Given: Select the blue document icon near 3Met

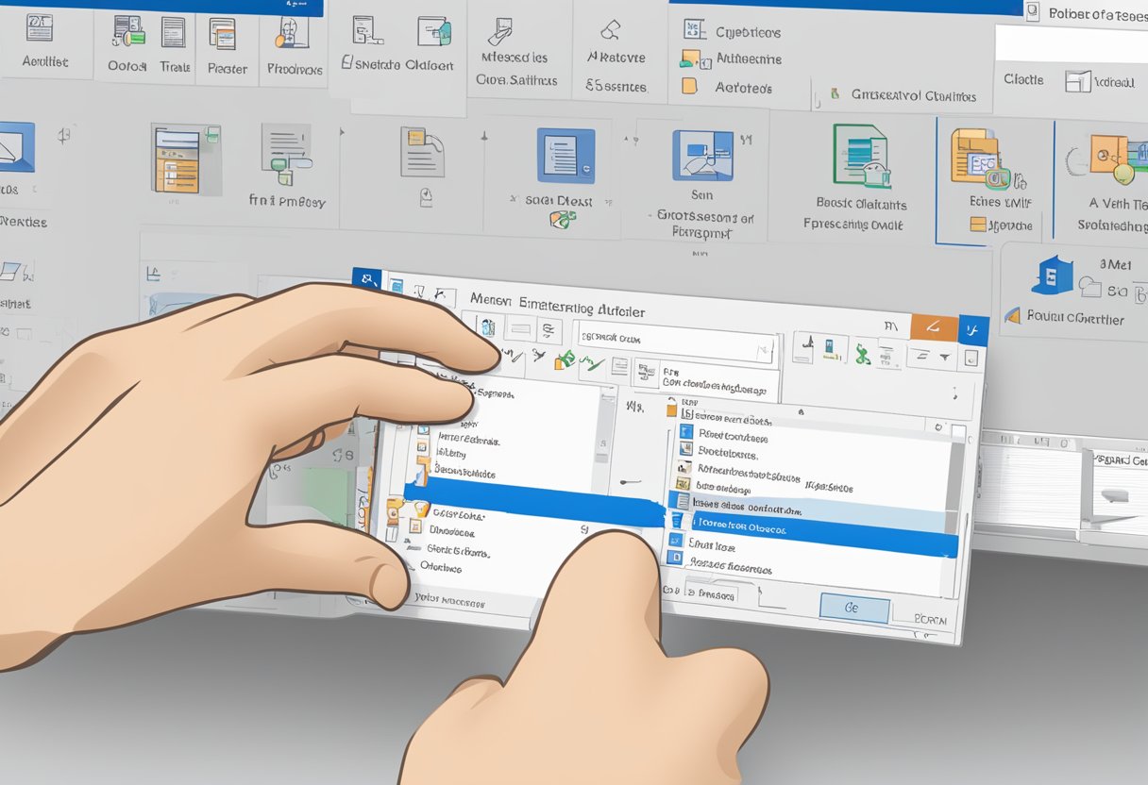Looking at the screenshot, I should [1055, 274].
